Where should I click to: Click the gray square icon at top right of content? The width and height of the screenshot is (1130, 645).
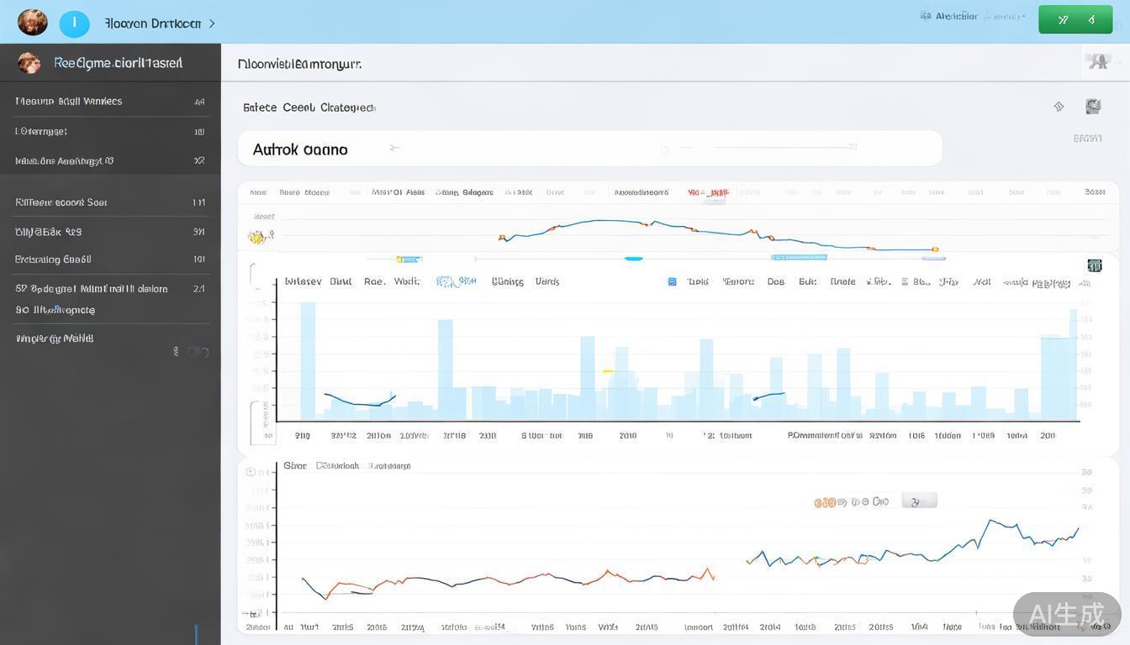point(1093,107)
